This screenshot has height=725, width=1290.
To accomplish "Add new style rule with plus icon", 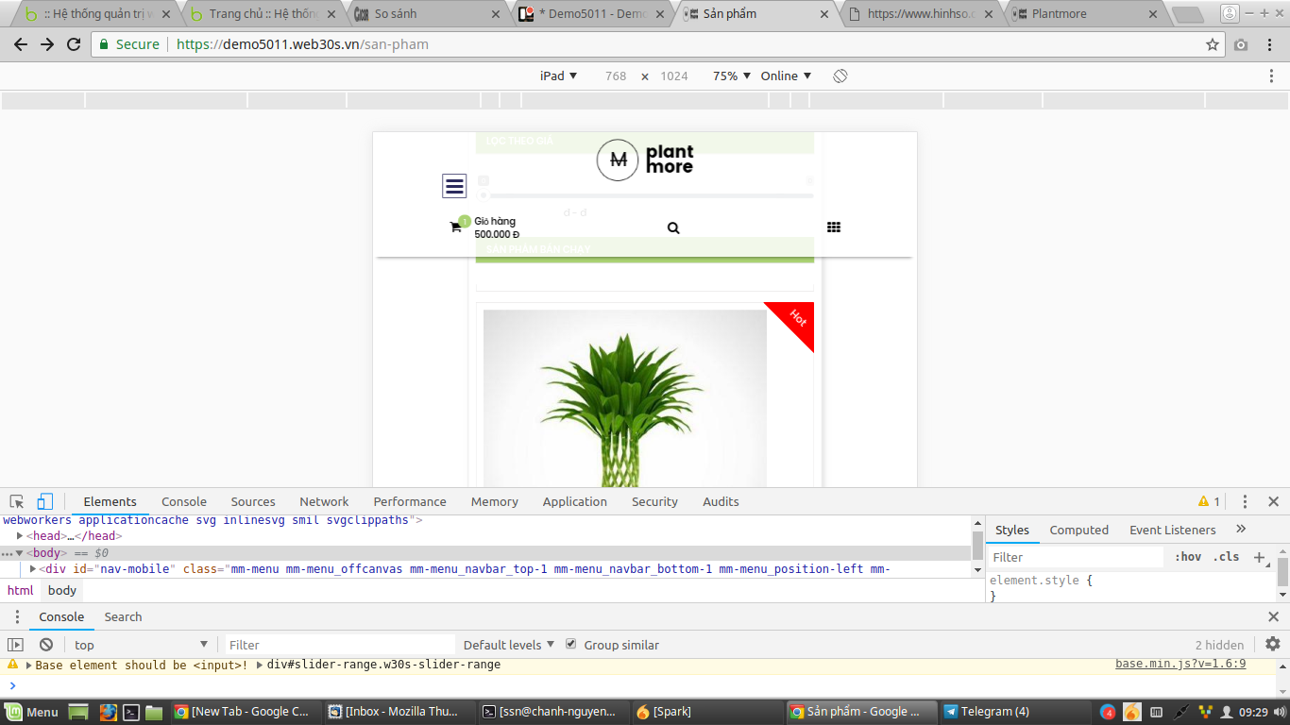I will 1259,557.
